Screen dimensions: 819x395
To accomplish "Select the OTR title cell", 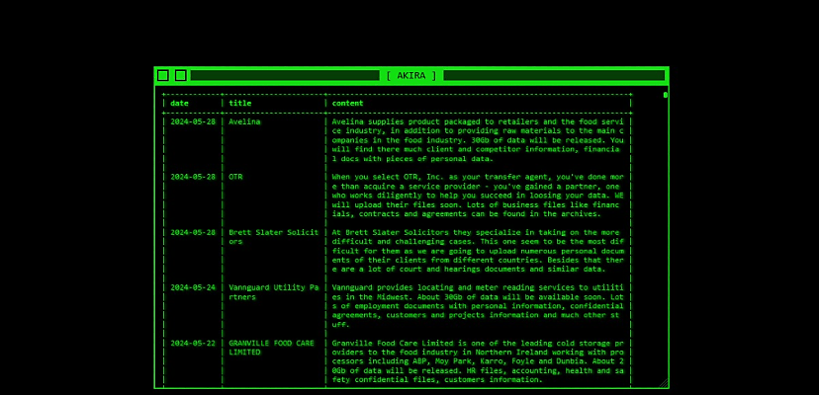I will pyautogui.click(x=235, y=177).
